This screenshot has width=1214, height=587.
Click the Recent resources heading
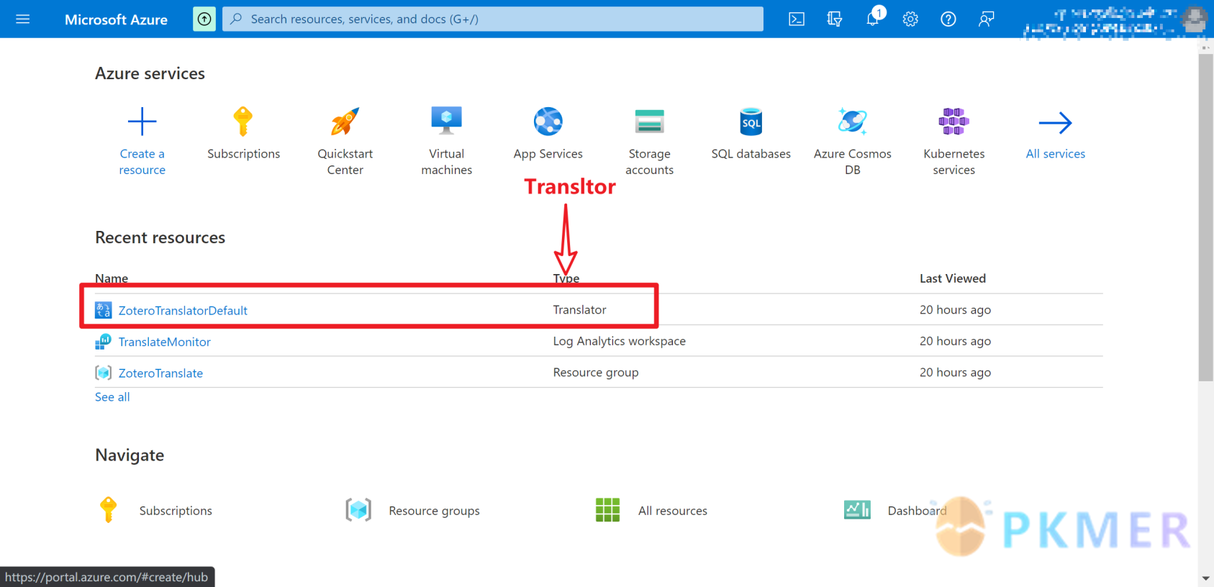tap(160, 237)
